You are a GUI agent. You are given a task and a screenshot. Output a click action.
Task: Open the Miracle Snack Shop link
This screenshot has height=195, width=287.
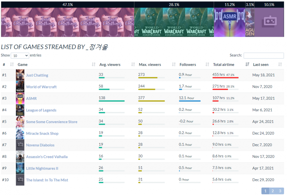point(42,134)
